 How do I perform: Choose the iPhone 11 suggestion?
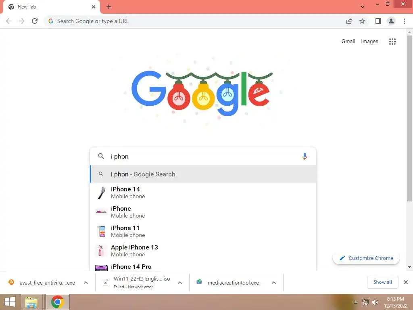point(203,231)
